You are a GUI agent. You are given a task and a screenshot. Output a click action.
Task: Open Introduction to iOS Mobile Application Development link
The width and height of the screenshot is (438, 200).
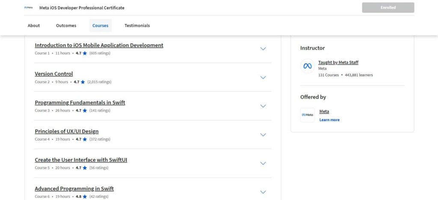coord(99,45)
